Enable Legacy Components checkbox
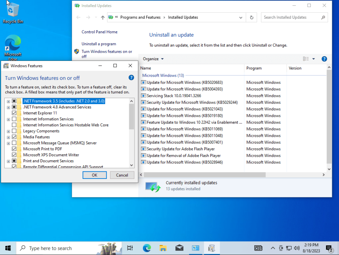 pyautogui.click(x=14, y=131)
